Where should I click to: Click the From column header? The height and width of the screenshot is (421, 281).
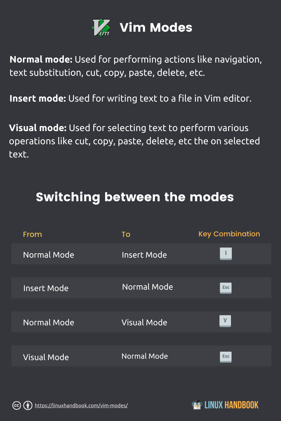point(32,234)
